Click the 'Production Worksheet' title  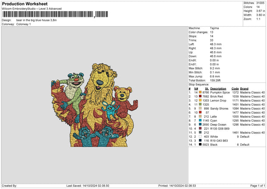25,4
